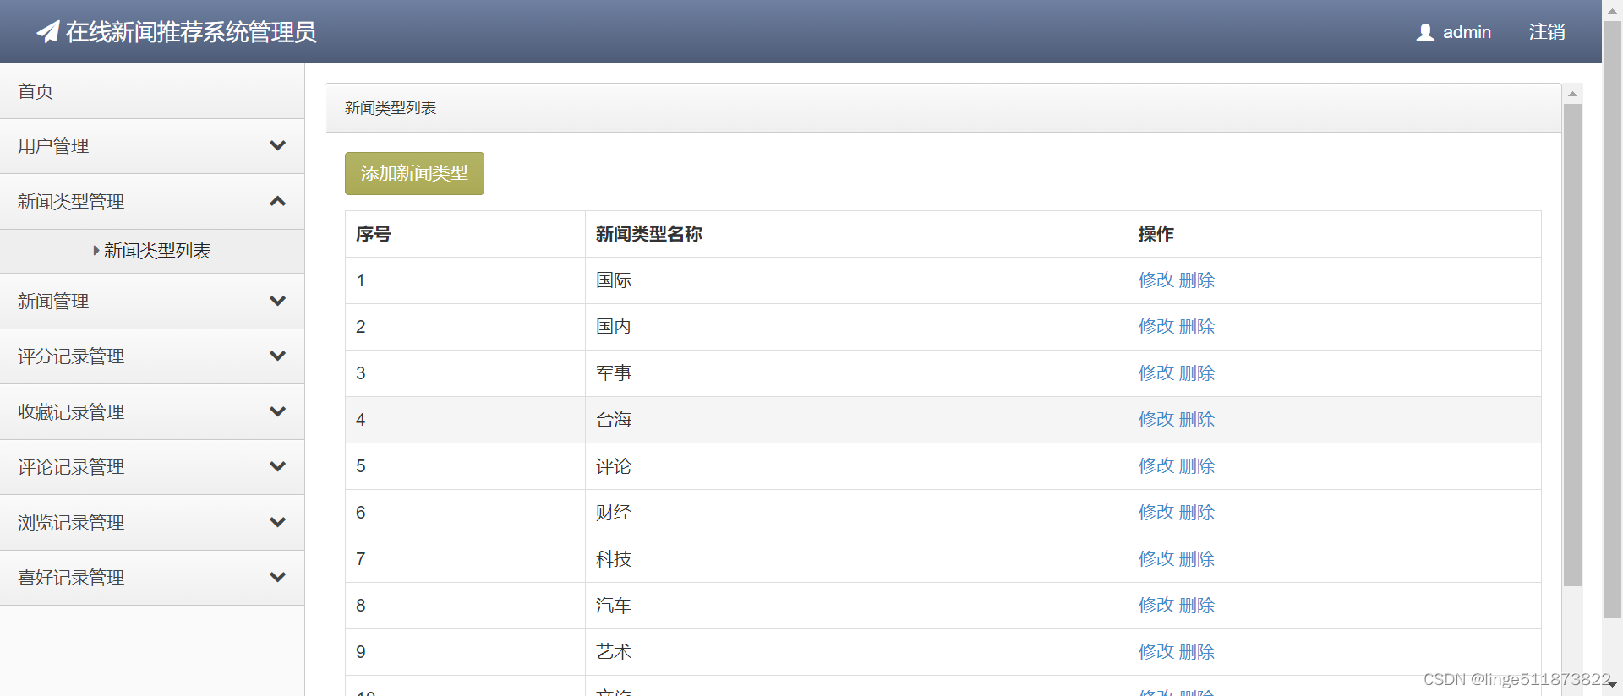Click 修改 for the 评论 row
The width and height of the screenshot is (1623, 696).
(x=1156, y=466)
